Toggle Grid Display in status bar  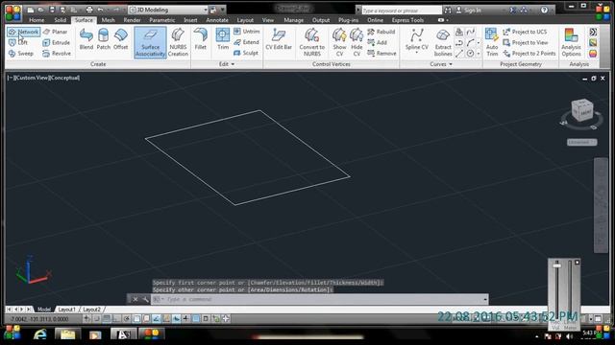tap(107, 318)
